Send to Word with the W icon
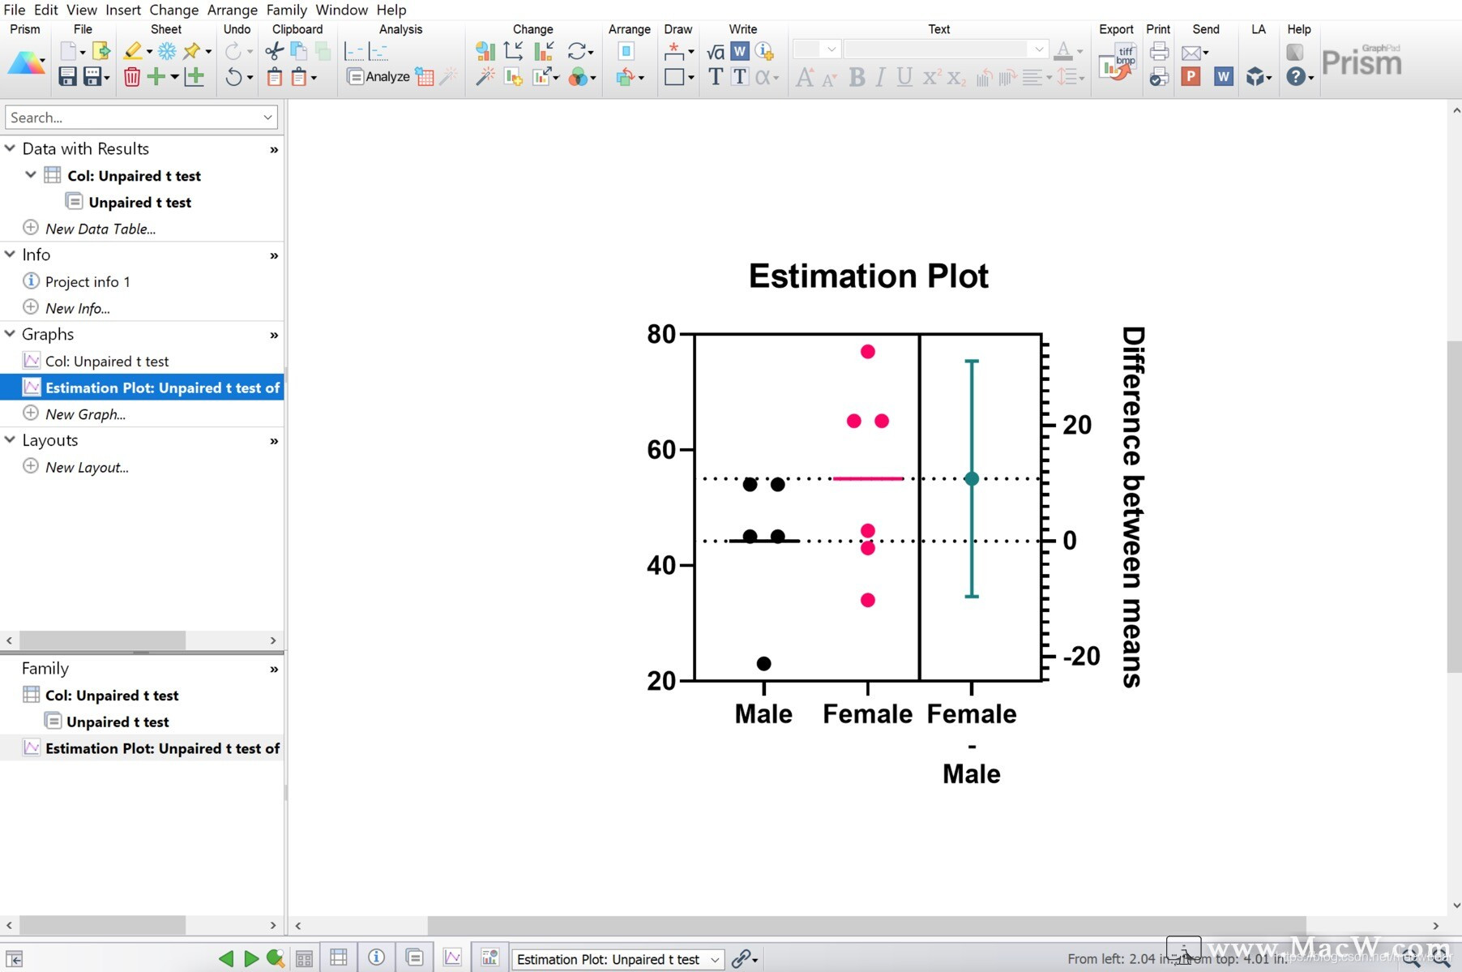1462x972 pixels. (1224, 77)
